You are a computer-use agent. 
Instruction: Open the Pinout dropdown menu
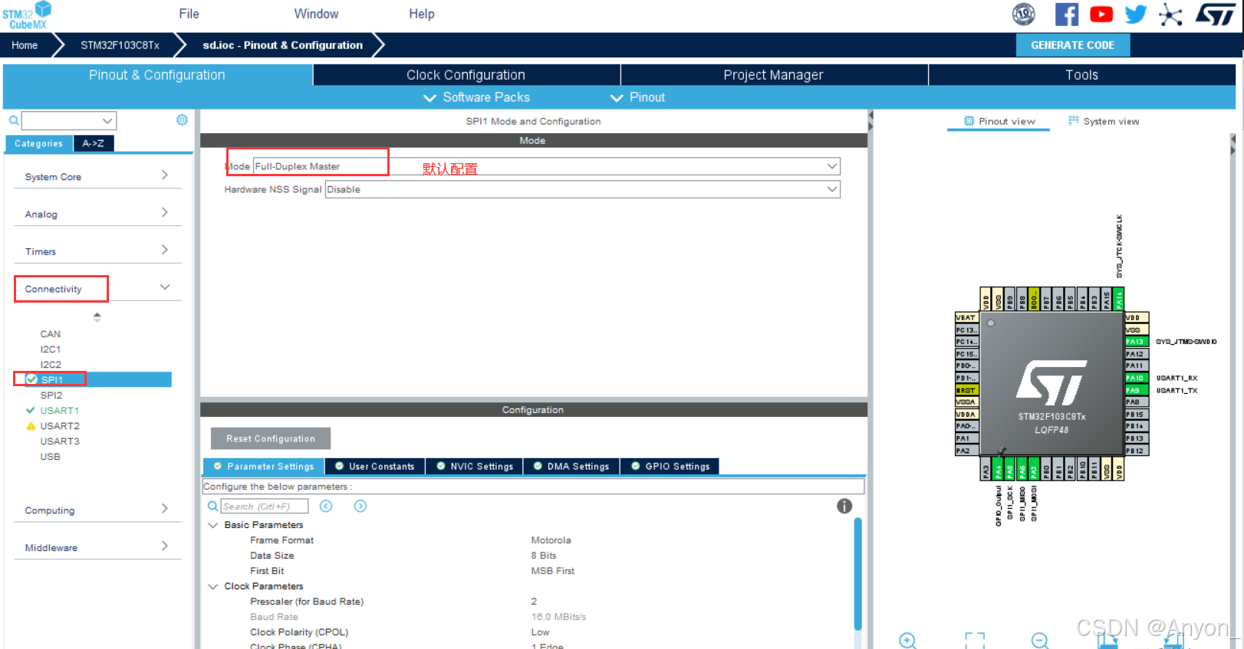(638, 97)
